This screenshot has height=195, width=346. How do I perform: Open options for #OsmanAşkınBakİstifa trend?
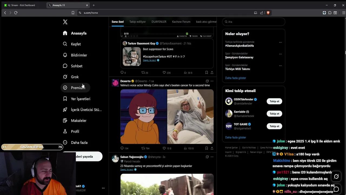(280, 43)
